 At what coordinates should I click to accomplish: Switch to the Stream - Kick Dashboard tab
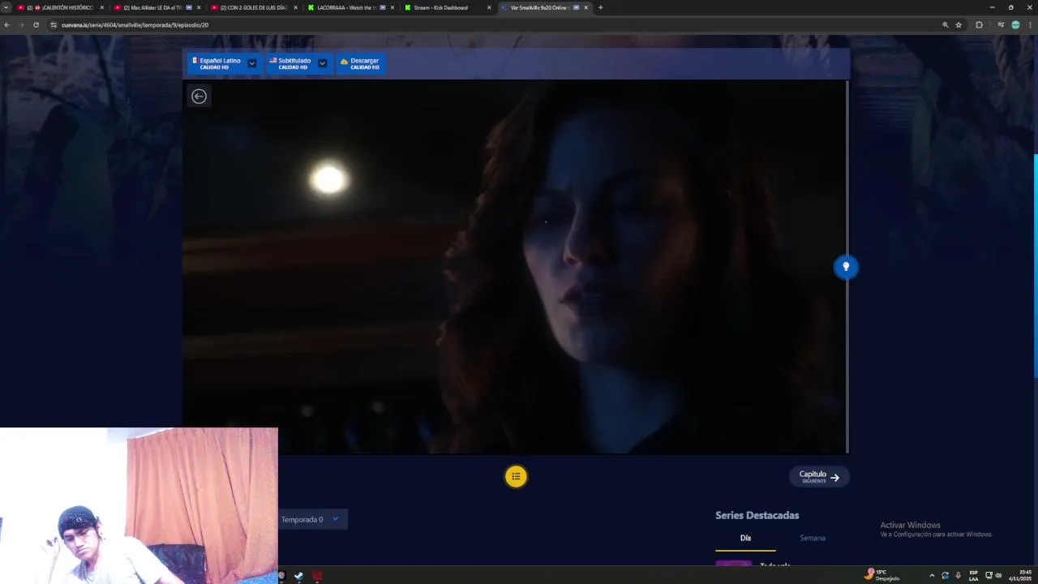[x=447, y=7]
